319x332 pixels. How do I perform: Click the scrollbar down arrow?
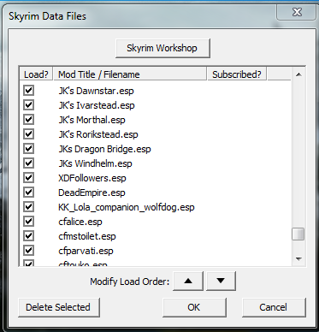pyautogui.click(x=298, y=259)
